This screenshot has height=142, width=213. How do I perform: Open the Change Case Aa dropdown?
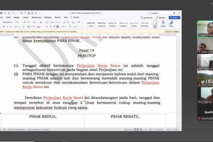click(x=35, y=22)
